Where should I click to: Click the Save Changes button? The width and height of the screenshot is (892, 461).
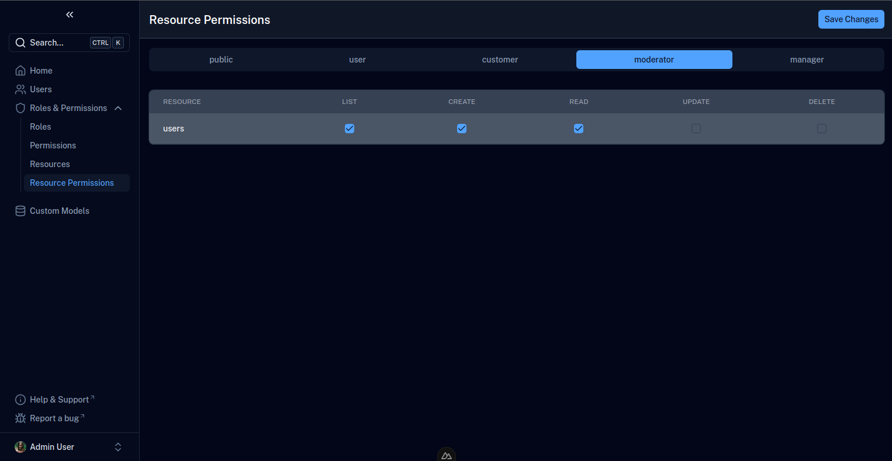(851, 19)
